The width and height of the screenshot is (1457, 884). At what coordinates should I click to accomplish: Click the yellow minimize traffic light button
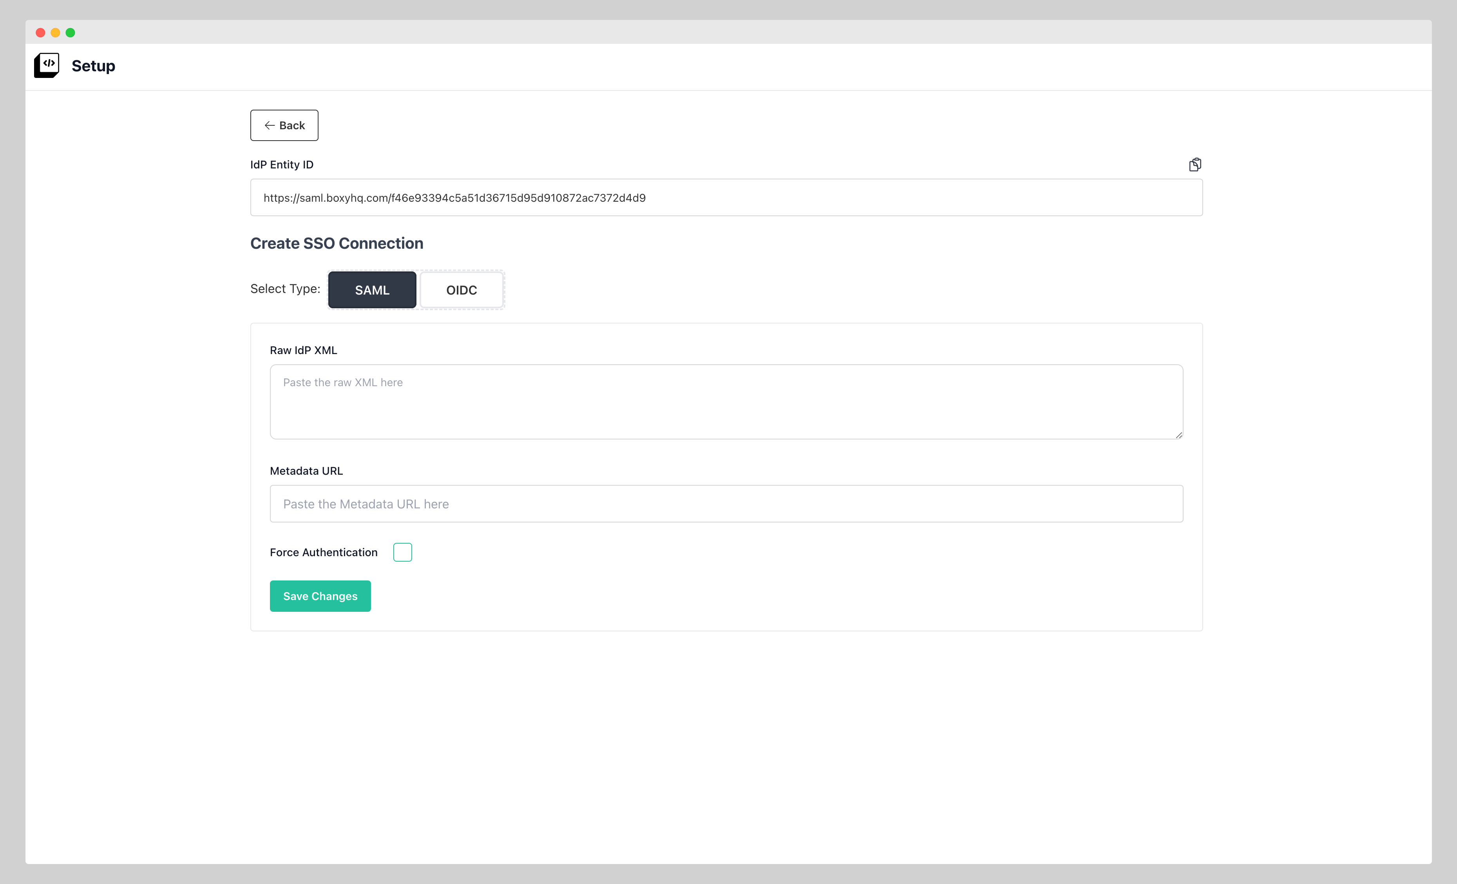click(55, 33)
